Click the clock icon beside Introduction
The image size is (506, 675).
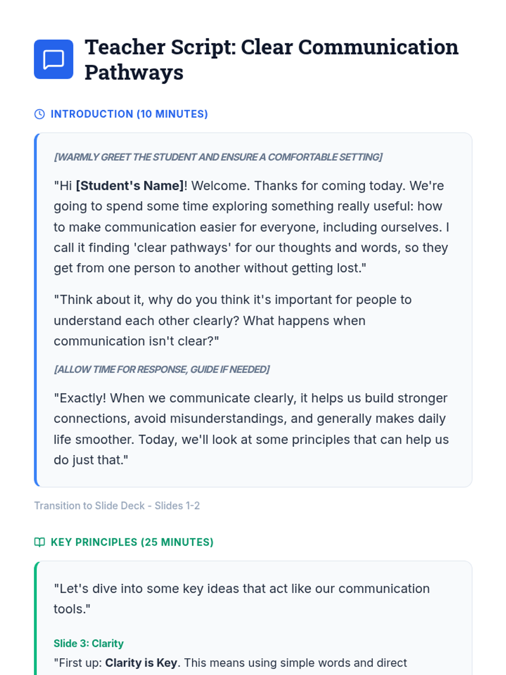(x=40, y=114)
